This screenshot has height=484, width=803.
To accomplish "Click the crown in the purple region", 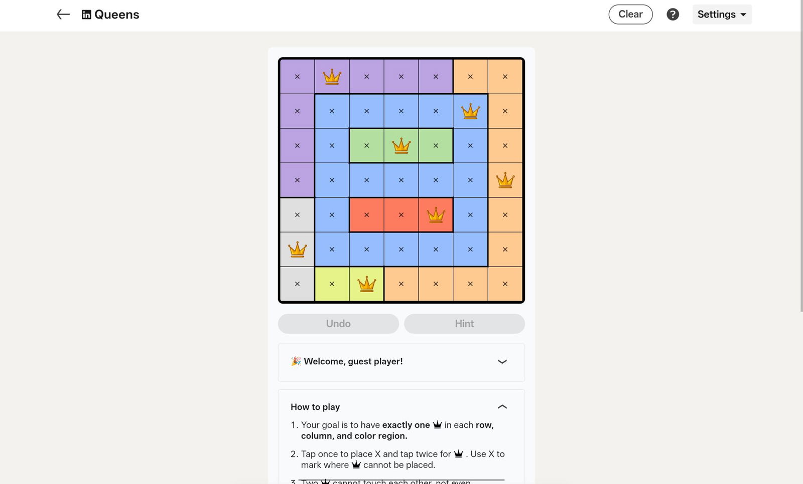I will [332, 77].
